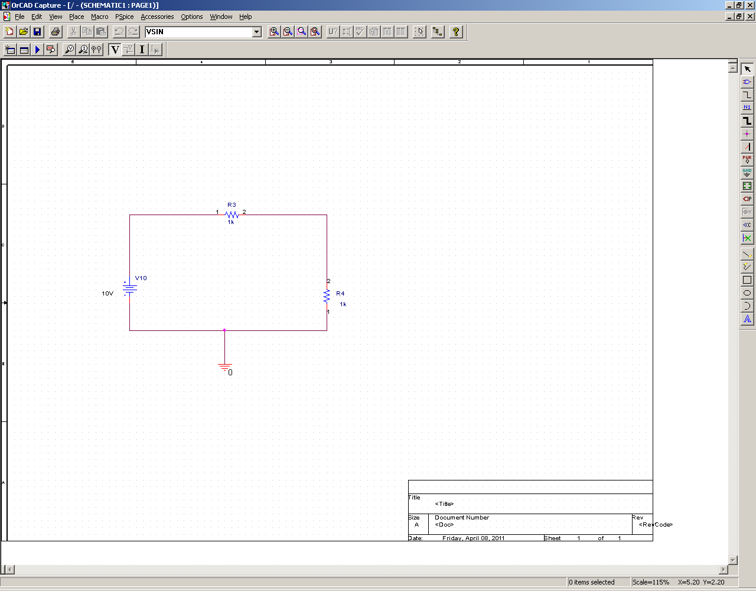Select the Place No Connect tool
The image size is (756, 591).
point(747,238)
